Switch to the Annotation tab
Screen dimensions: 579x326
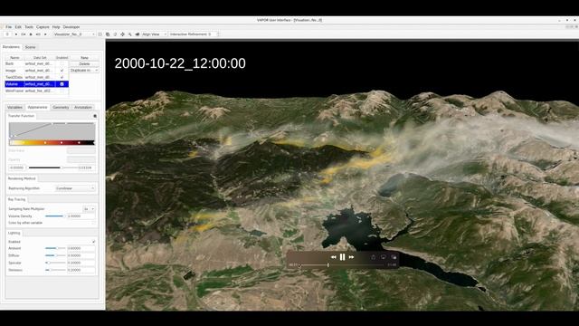83,107
